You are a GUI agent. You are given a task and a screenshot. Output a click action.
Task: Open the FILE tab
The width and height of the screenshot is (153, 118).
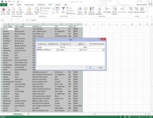(x=4, y=5)
